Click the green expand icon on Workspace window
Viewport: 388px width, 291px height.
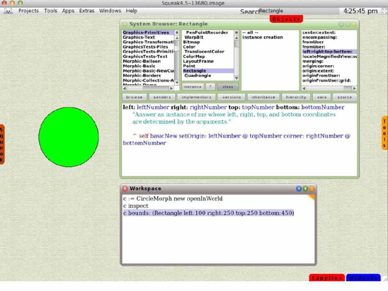click(x=305, y=188)
